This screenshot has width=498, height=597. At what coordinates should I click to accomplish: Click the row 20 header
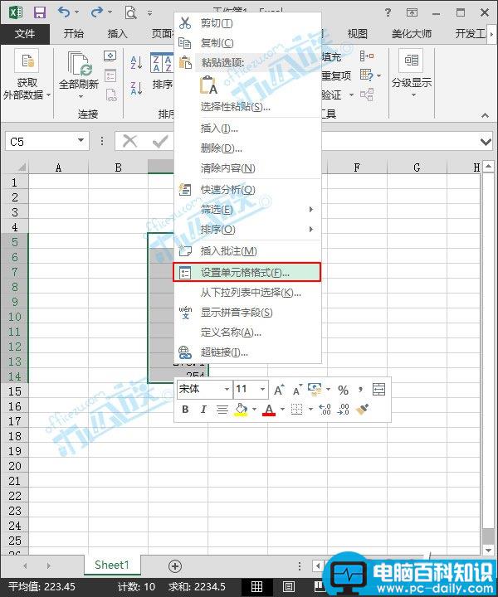pyautogui.click(x=14, y=466)
